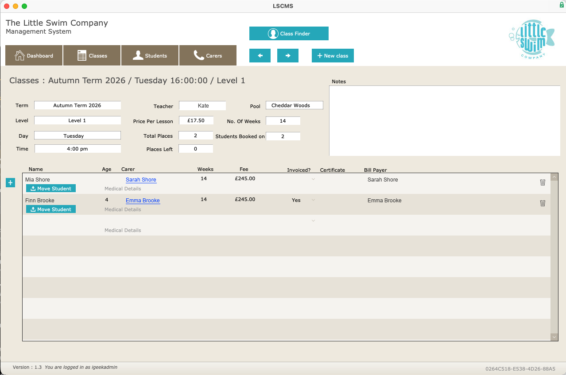Click the Little Swim Company logo

coord(531,39)
